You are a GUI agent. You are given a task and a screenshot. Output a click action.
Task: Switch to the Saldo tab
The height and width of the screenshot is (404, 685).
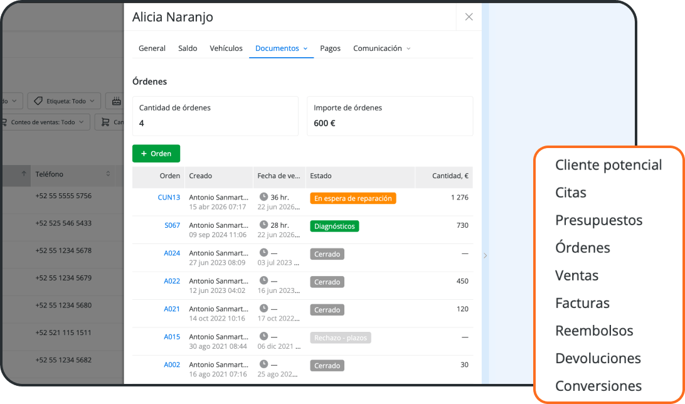pos(188,48)
